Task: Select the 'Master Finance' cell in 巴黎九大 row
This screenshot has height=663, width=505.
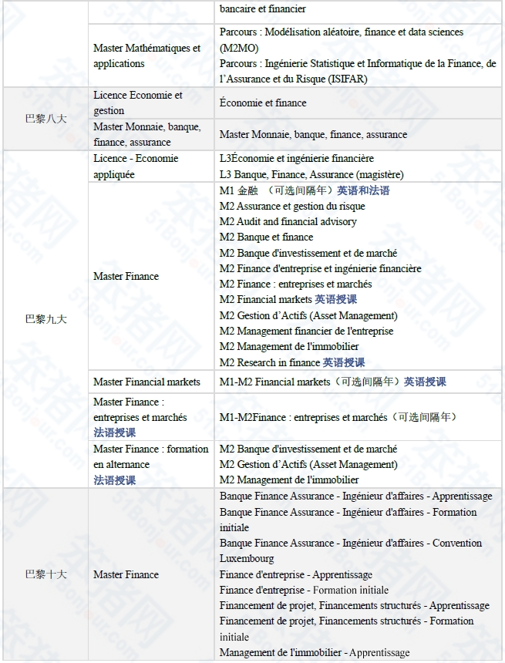Action: point(151,276)
